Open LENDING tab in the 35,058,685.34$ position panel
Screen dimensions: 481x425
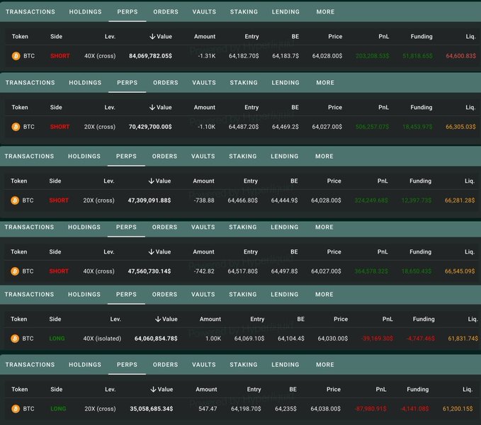click(285, 365)
